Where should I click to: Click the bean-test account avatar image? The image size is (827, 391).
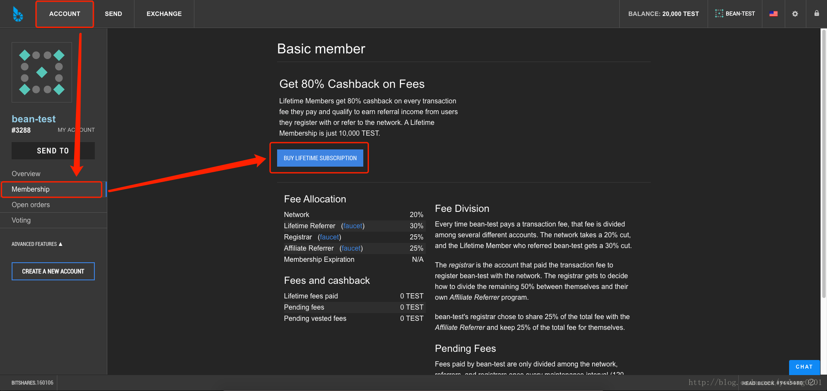tap(42, 72)
